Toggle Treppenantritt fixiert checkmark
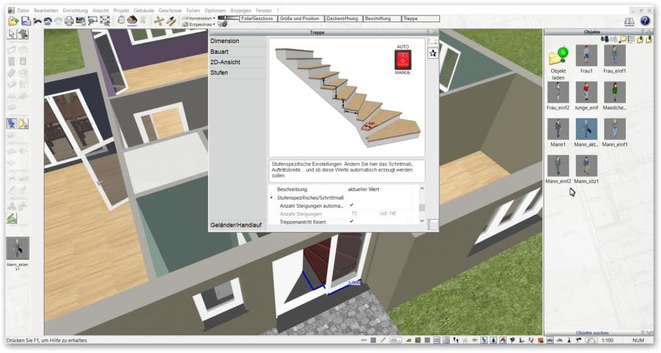The width and height of the screenshot is (661, 353). (352, 221)
